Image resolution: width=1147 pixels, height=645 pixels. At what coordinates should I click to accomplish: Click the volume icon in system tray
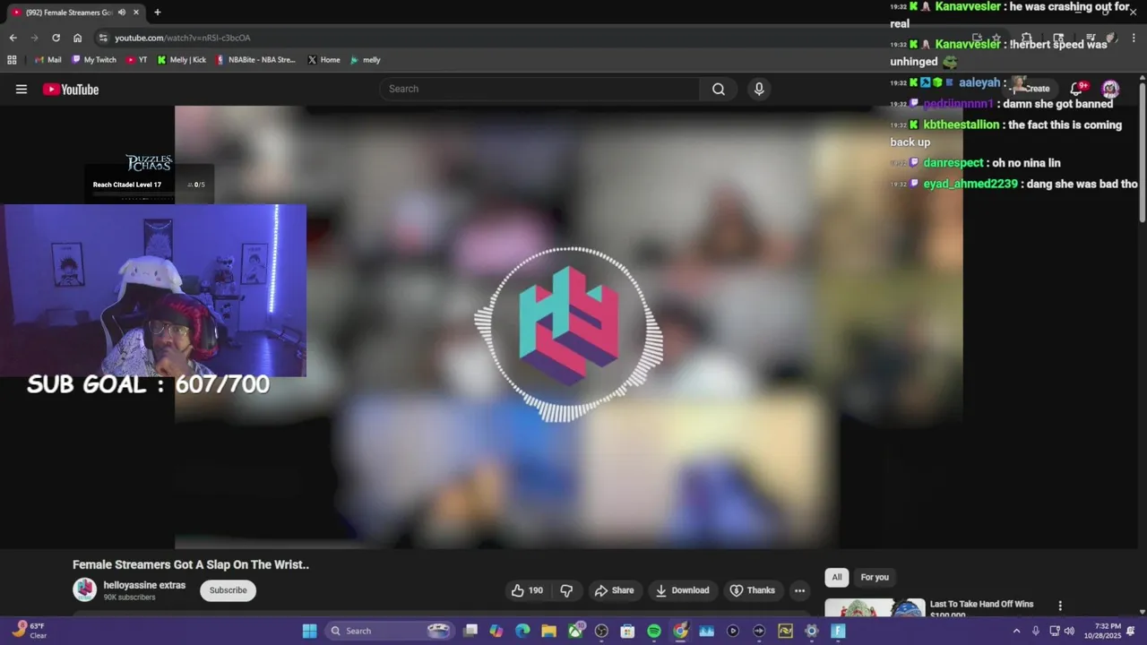click(x=1069, y=631)
